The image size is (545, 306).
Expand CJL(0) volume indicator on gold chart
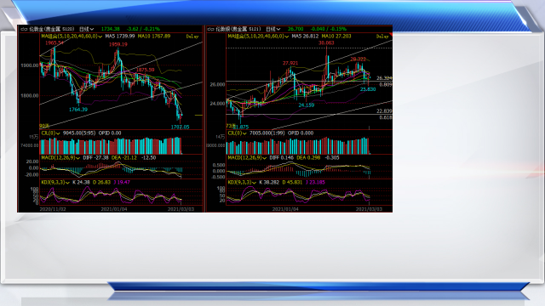tap(50, 133)
